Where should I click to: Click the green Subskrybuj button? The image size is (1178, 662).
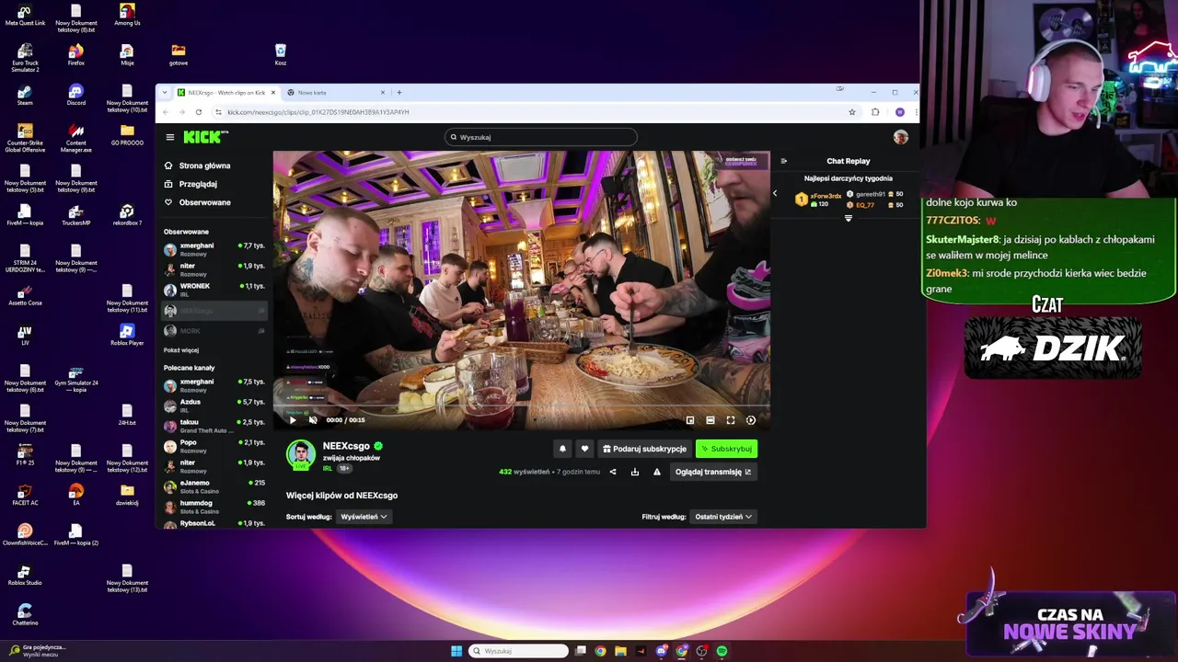[x=726, y=449]
